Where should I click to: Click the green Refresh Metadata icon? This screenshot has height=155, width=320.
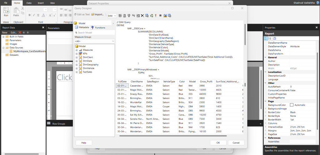tap(152, 16)
